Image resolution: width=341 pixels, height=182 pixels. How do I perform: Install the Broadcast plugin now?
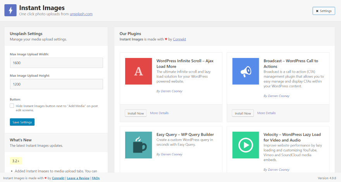[243, 113]
